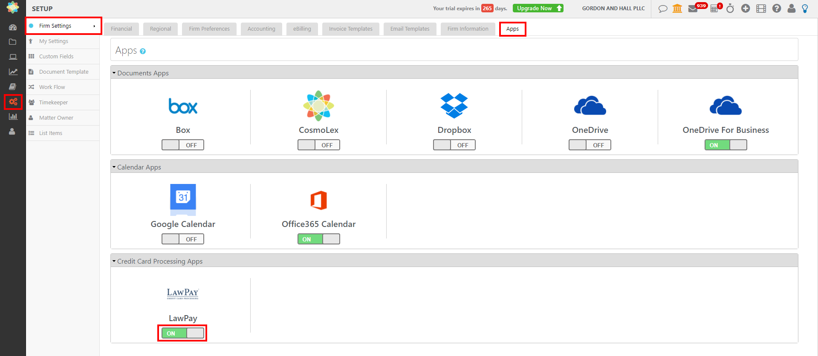Click the help question mark icon

pyautogui.click(x=777, y=9)
